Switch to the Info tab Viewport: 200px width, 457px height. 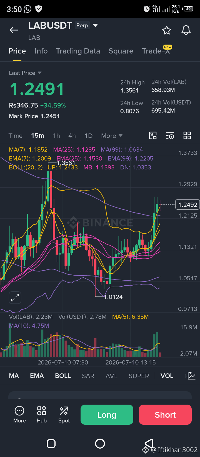[41, 51]
